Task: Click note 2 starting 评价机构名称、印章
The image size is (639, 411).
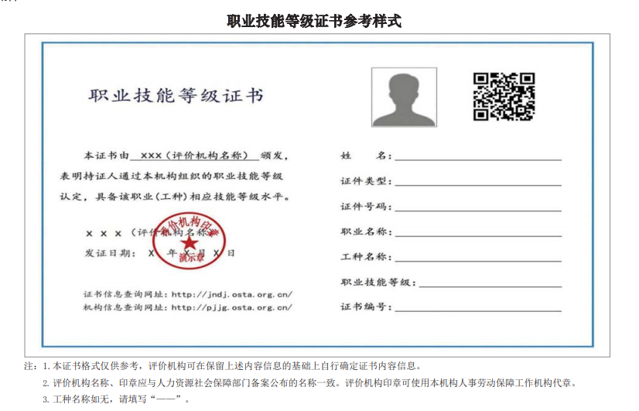Action: pos(309,383)
